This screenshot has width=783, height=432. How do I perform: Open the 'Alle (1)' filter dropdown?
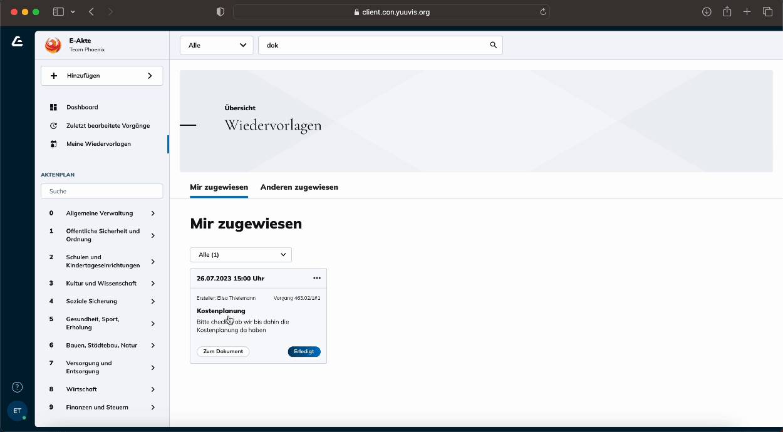coord(241,255)
